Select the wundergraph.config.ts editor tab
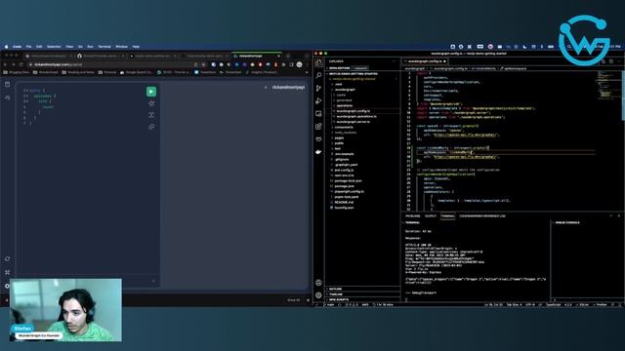 [425, 61]
